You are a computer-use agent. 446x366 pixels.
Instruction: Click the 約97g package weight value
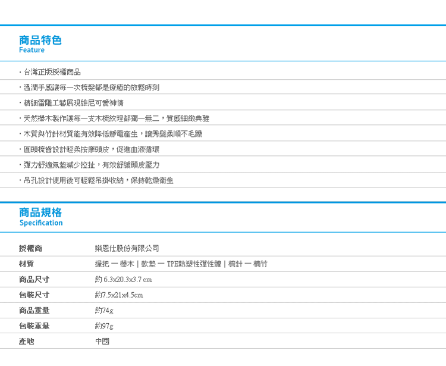[x=103, y=326]
